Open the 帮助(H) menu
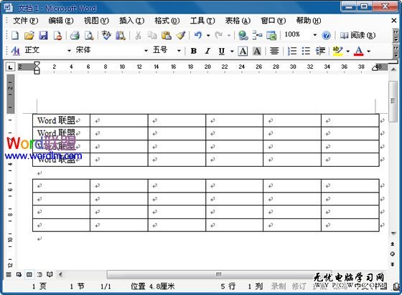Image resolution: width=402 pixels, height=295 pixels. coord(309,21)
